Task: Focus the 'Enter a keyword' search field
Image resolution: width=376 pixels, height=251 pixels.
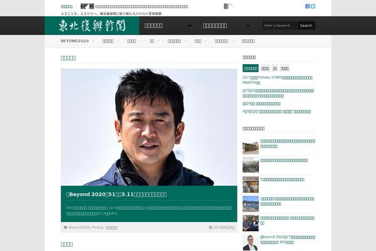Action: click(x=280, y=26)
